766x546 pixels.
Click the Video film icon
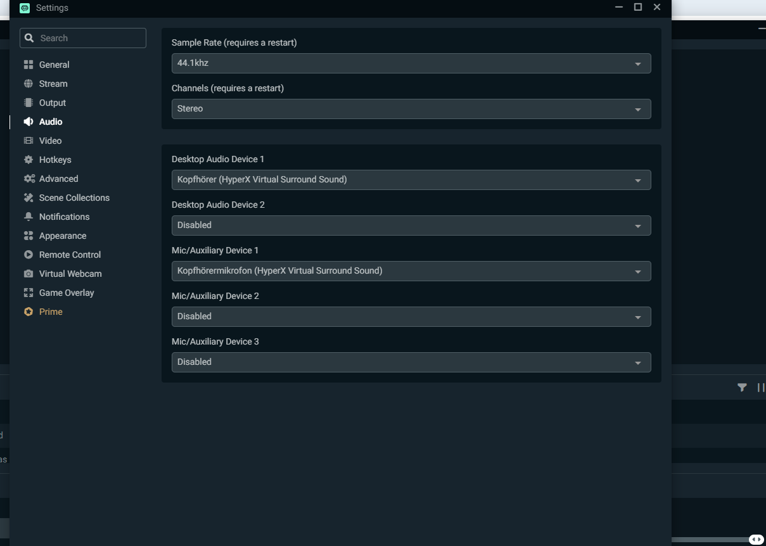tap(29, 141)
